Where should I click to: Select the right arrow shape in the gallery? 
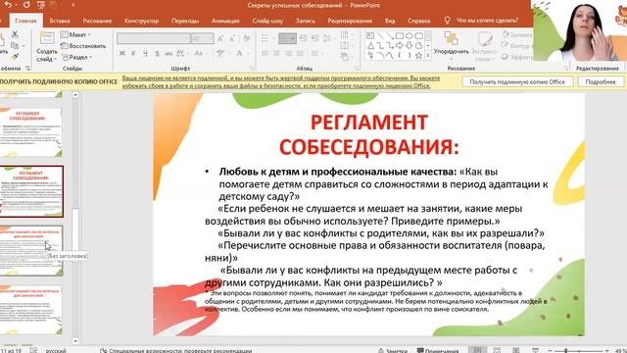[x=400, y=46]
